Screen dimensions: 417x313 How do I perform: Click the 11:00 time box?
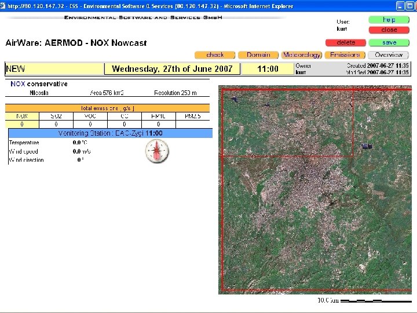tap(268, 69)
